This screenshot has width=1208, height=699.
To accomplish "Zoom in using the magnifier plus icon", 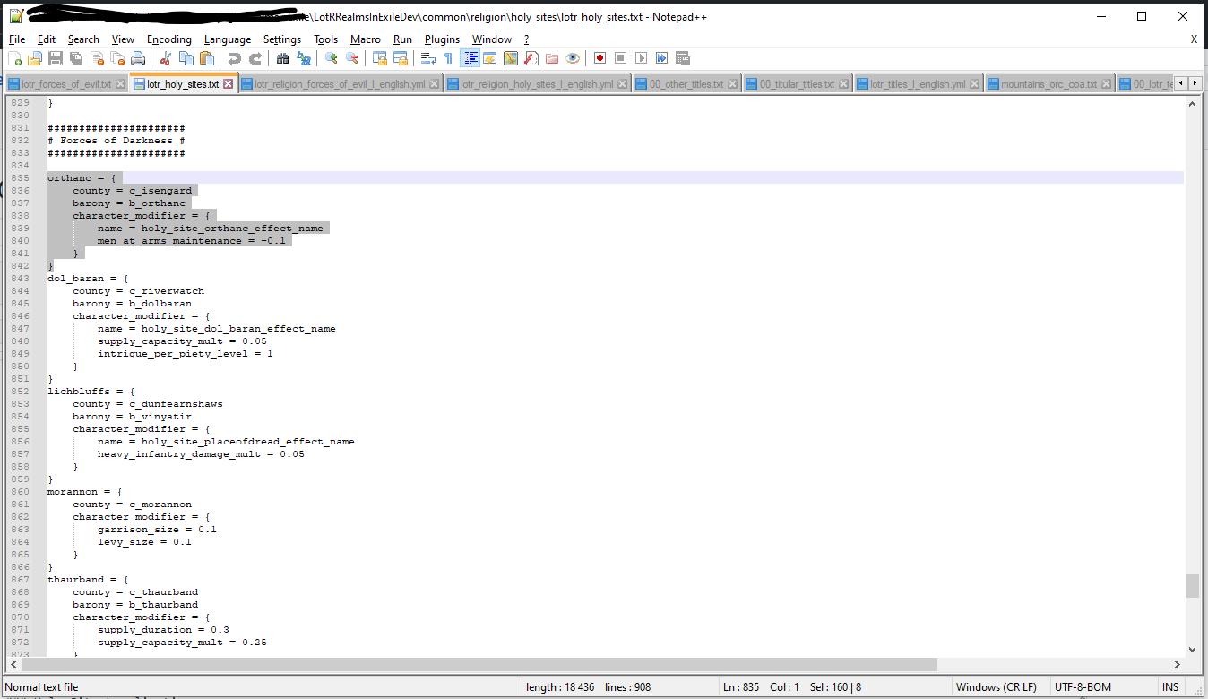I will click(x=332, y=58).
